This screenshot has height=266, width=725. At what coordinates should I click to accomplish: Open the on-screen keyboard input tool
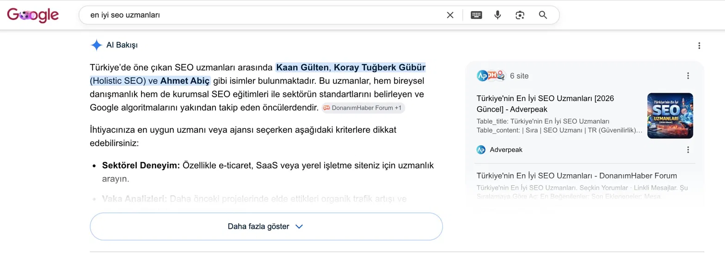476,15
